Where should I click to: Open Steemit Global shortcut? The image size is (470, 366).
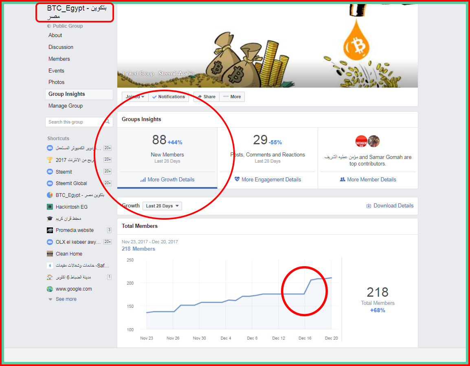[71, 183]
